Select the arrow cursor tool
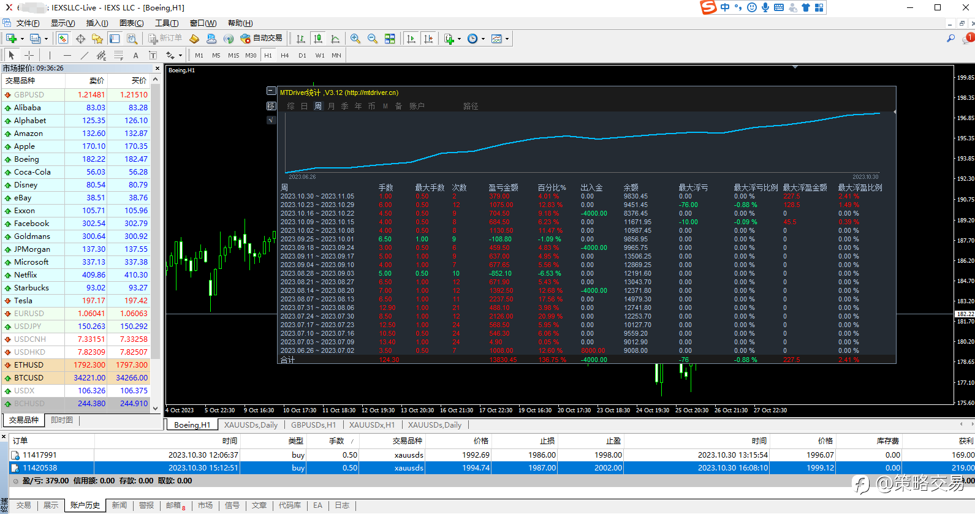Viewport: 975px width, 514px height. (x=11, y=55)
